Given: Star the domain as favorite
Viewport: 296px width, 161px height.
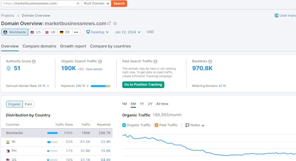Looking at the screenshot, I should pos(115,23).
